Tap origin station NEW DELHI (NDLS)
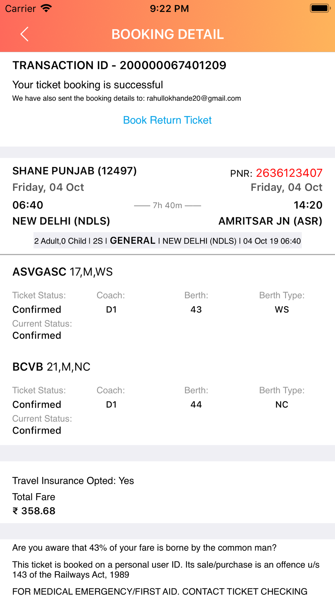The width and height of the screenshot is (335, 596). (x=61, y=221)
